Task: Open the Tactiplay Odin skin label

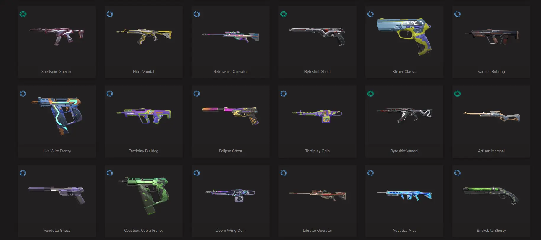Action: (318, 151)
